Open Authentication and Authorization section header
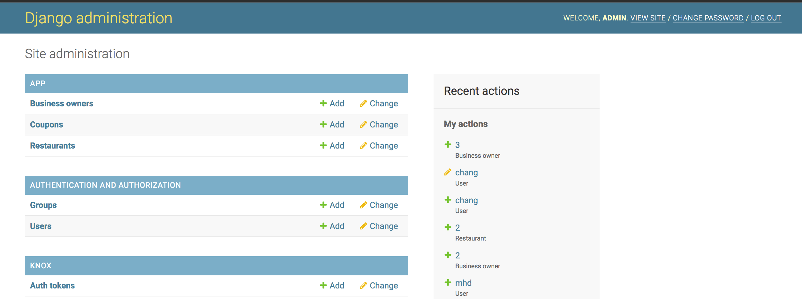 (105, 185)
